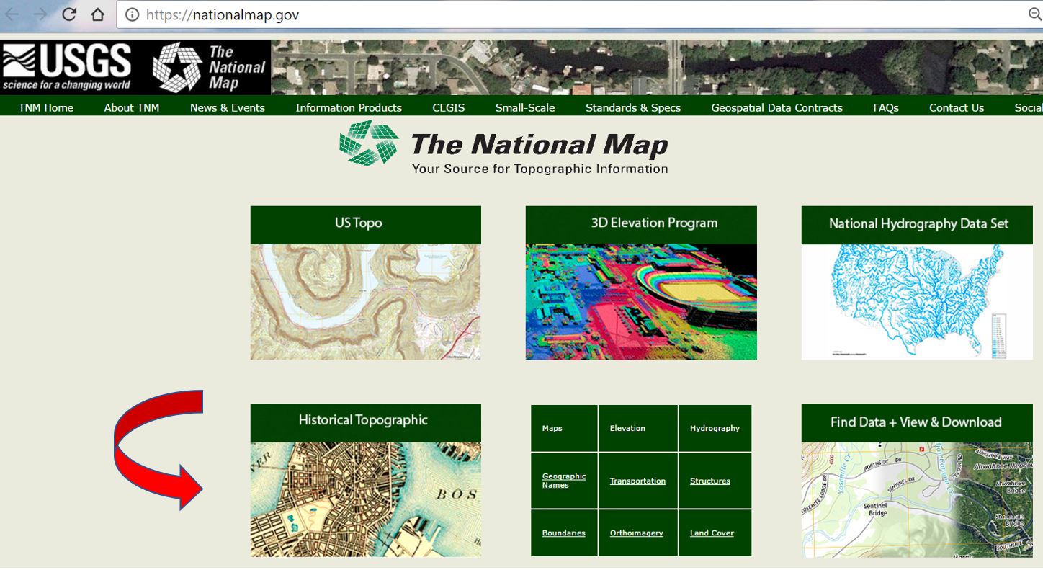Open News & Events menu item
Viewport: 1043px width, 570px height.
227,107
